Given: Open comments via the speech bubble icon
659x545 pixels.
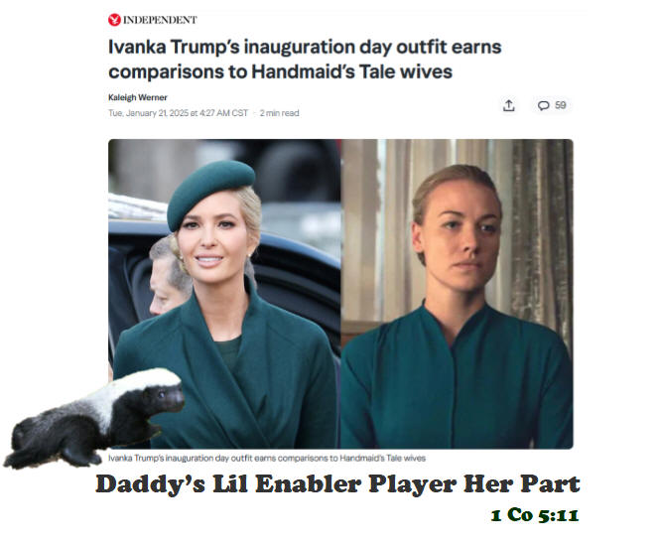Looking at the screenshot, I should point(543,105).
